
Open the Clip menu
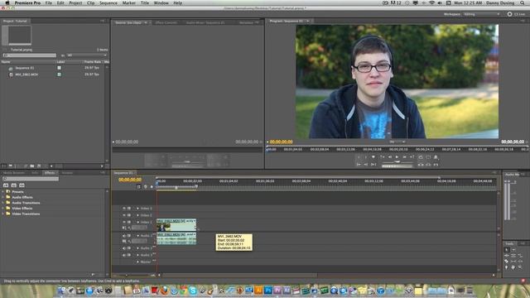tap(90, 2)
